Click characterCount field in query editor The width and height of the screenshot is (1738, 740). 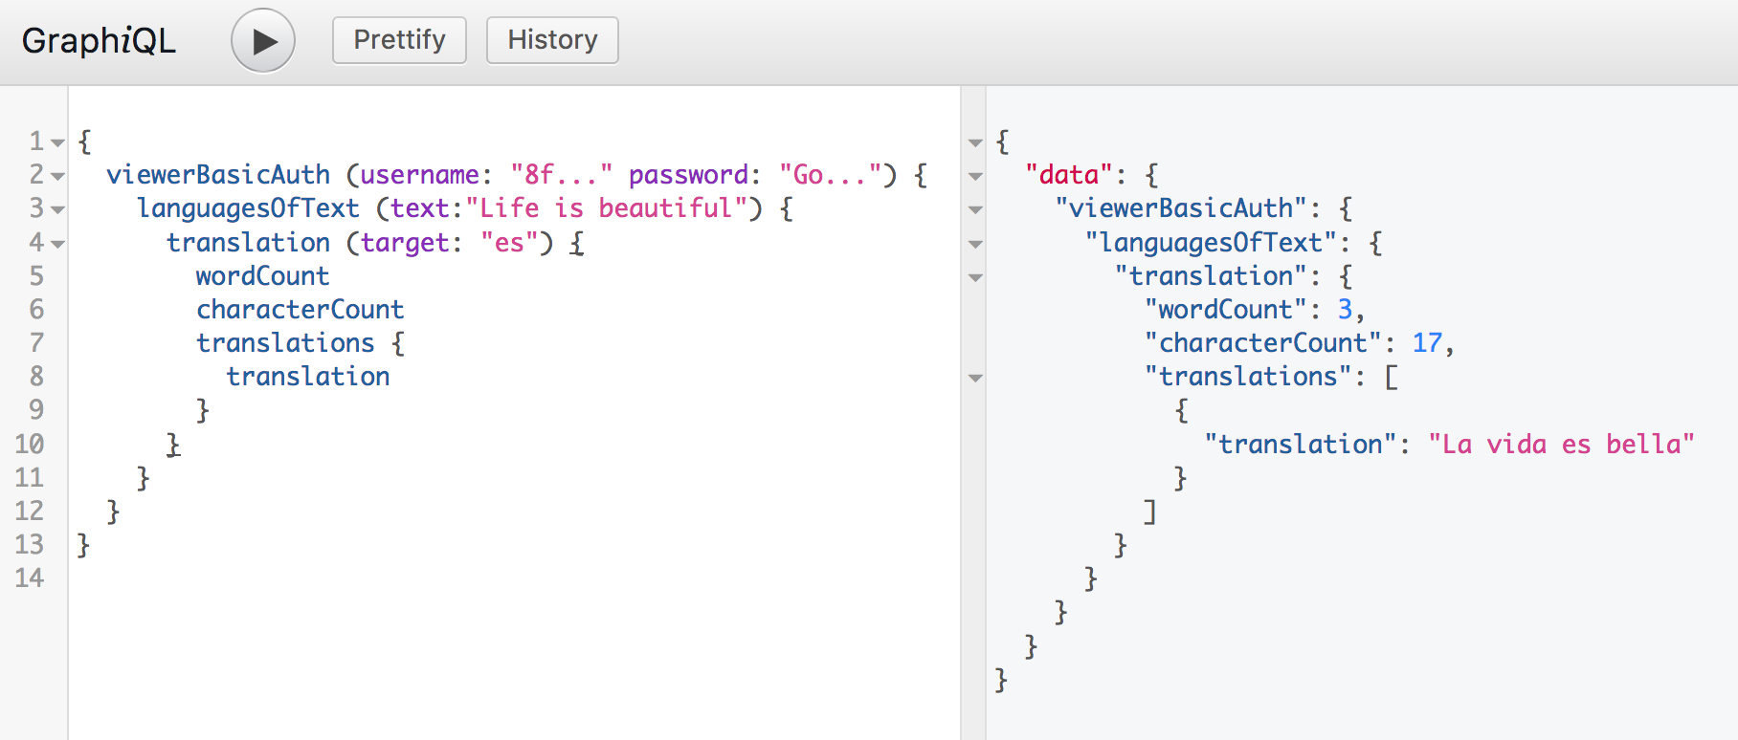point(300,310)
